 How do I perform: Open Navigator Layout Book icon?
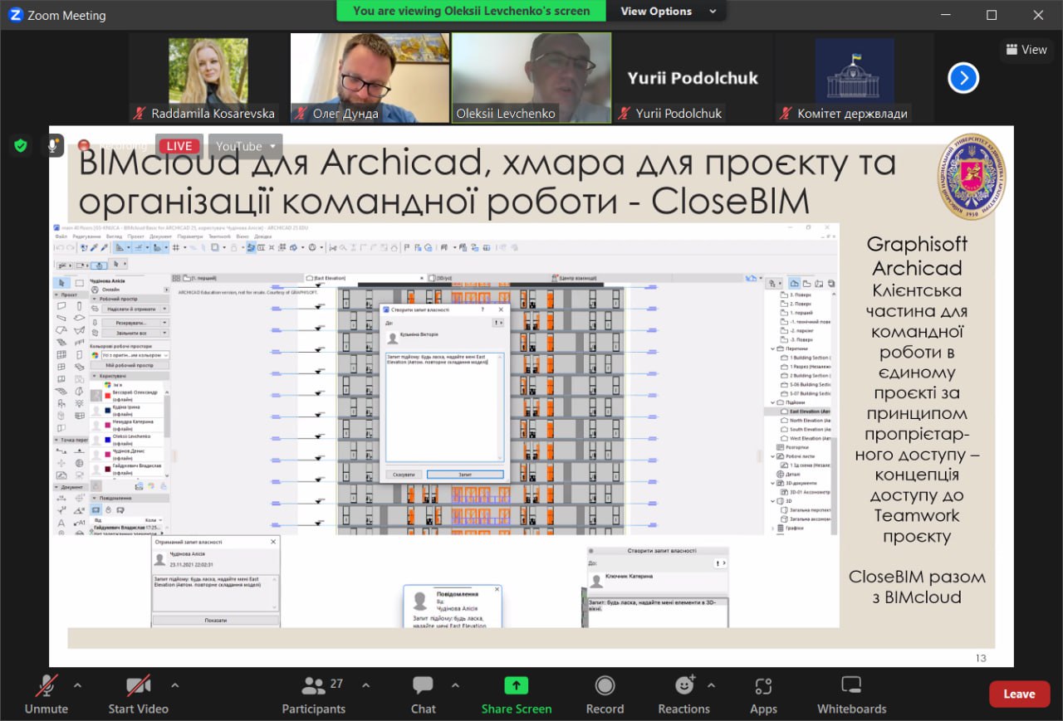(x=819, y=284)
